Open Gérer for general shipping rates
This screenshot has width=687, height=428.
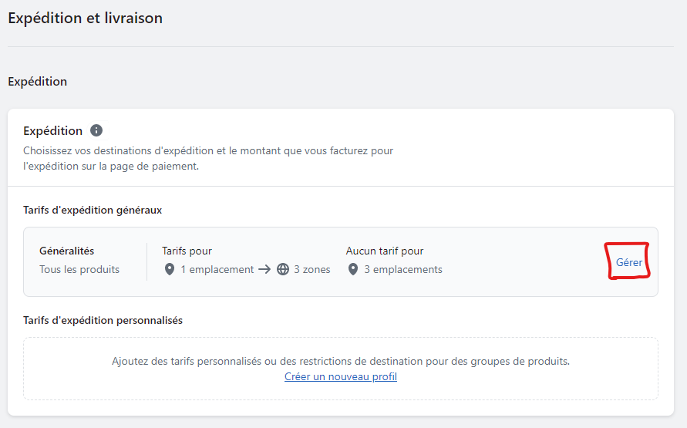[629, 262]
